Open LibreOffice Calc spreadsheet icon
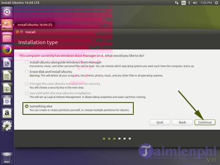 (x=7, y=75)
